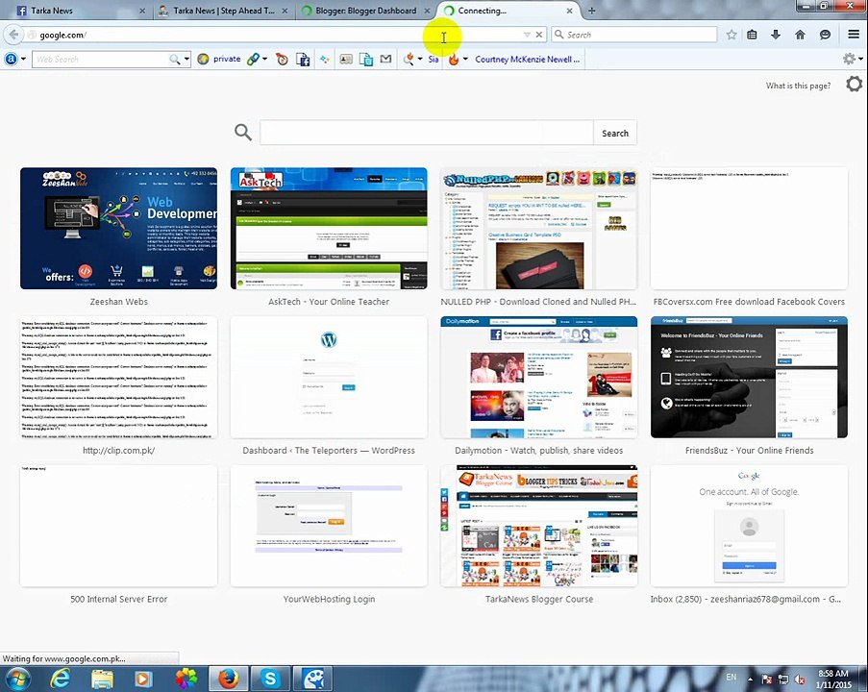Open the Zeeshan Webs thumbnail
Viewport: 868px width, 692px height.
[118, 228]
